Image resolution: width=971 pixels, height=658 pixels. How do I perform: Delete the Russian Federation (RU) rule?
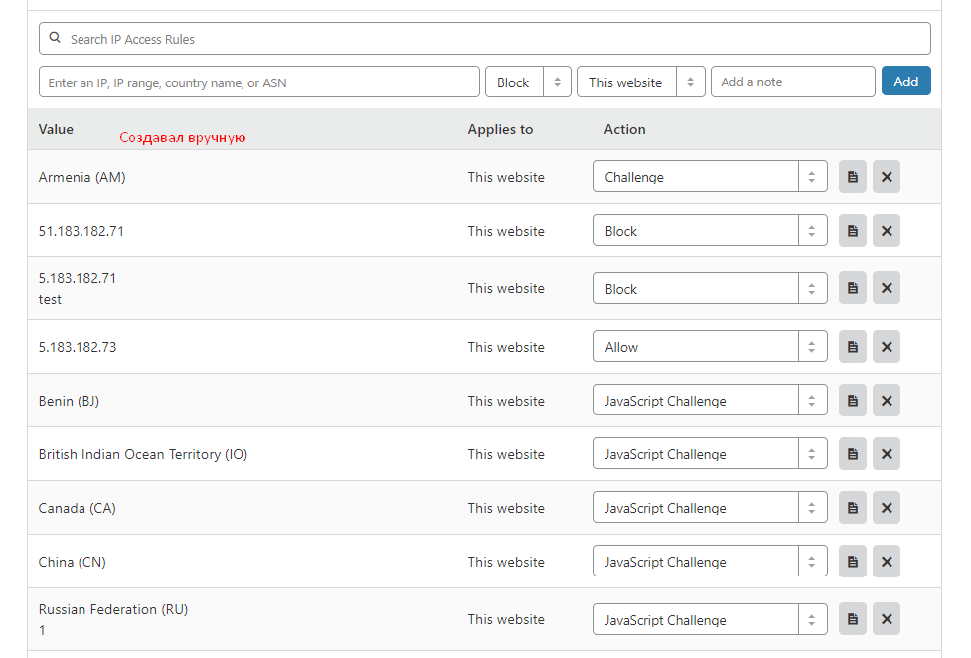[887, 619]
